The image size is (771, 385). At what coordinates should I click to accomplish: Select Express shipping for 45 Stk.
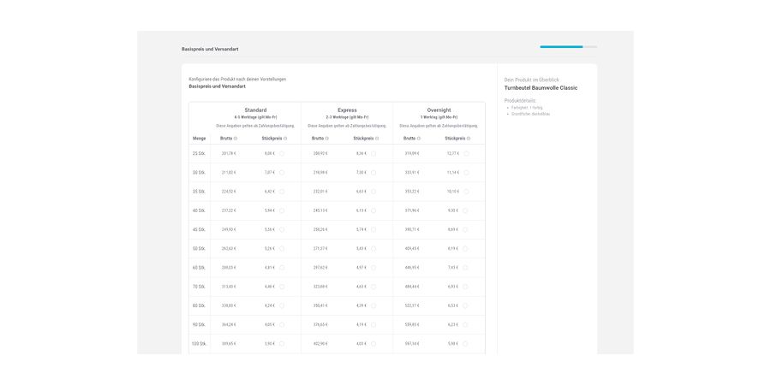(x=374, y=229)
